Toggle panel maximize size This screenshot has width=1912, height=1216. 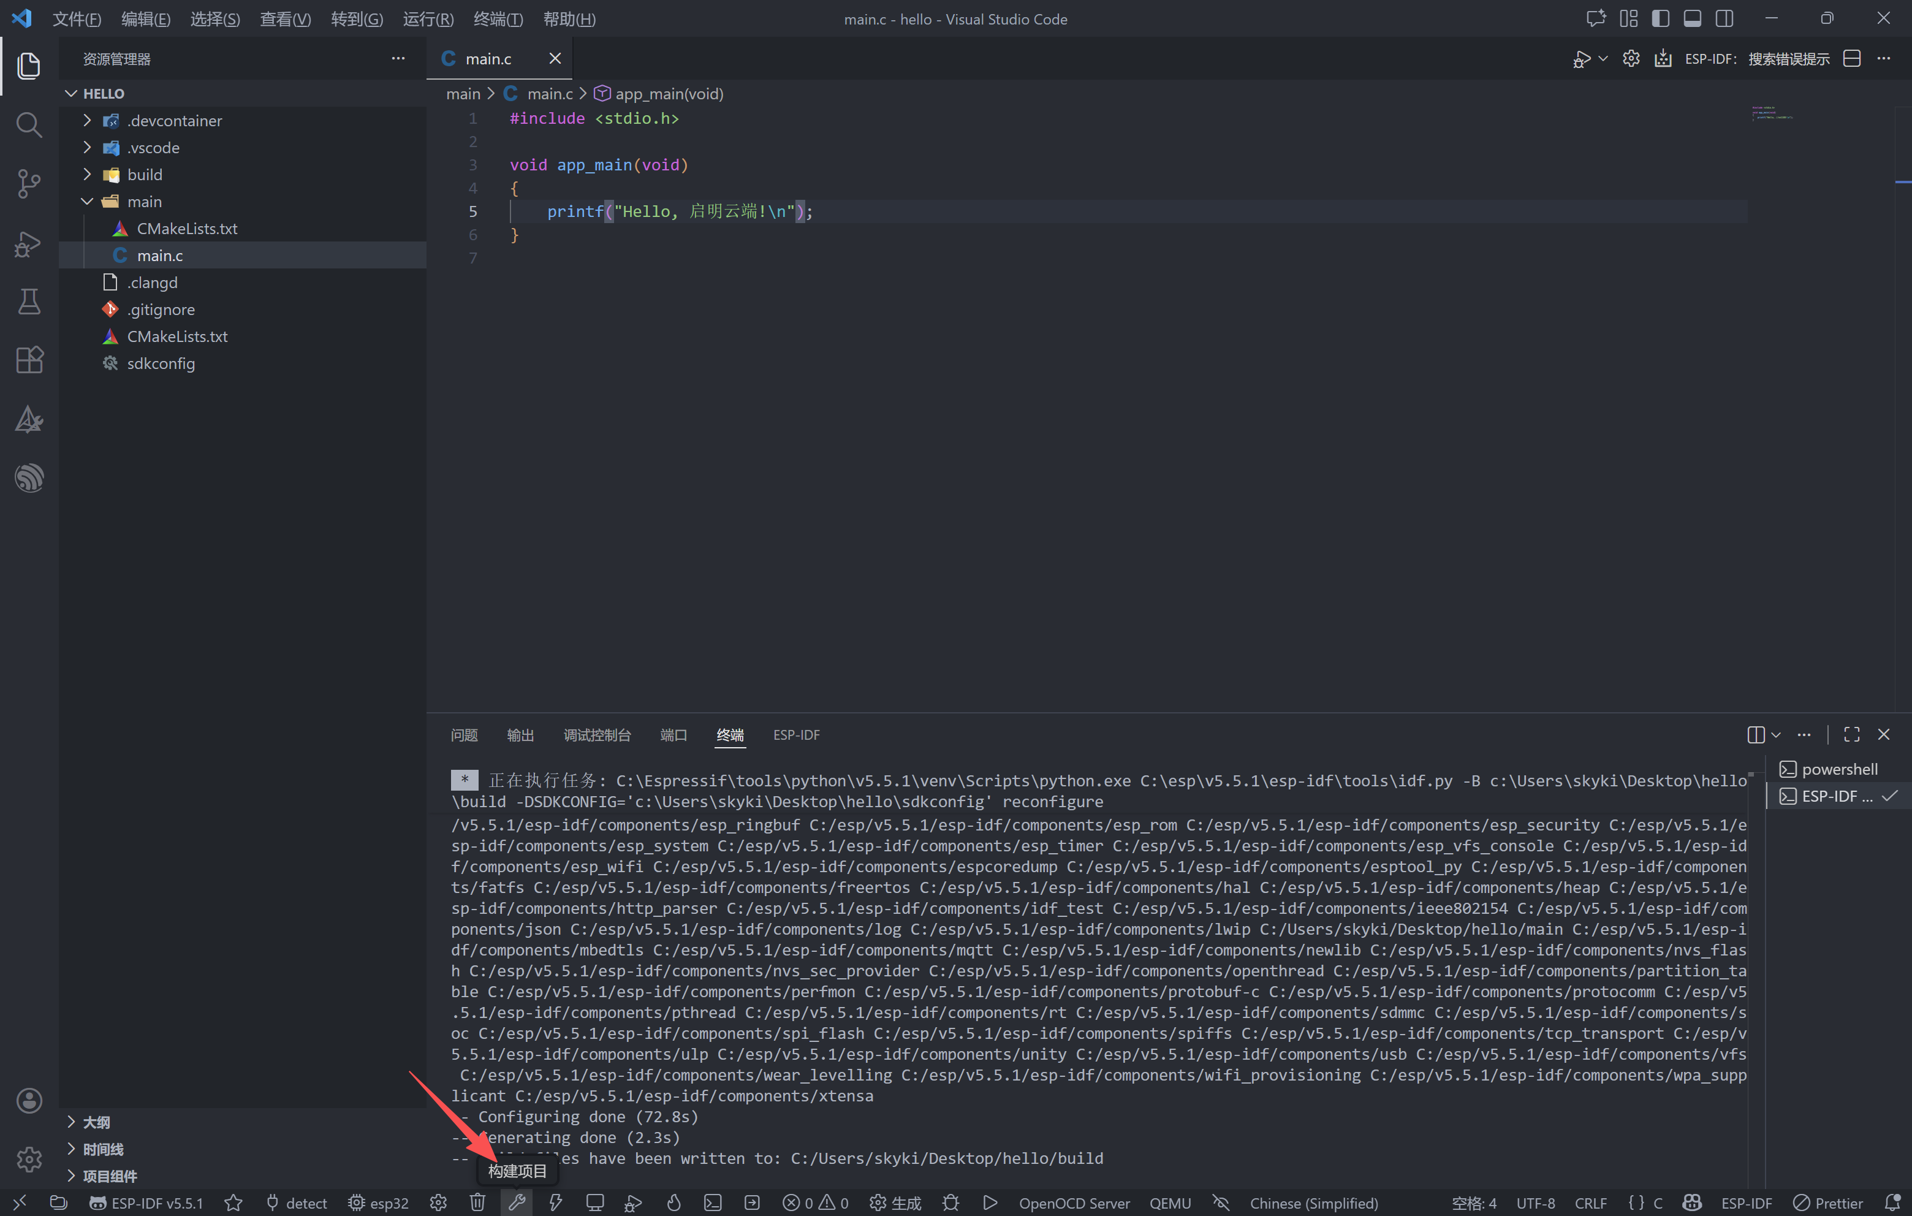pos(1852,734)
